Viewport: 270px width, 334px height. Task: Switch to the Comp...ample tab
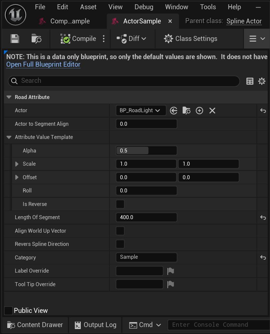coord(65,21)
